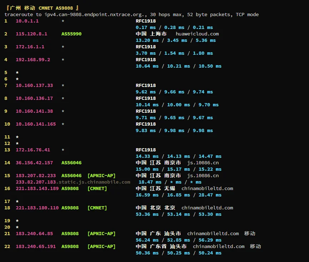
Task: Click hop number 22
Action: coord(7,247)
